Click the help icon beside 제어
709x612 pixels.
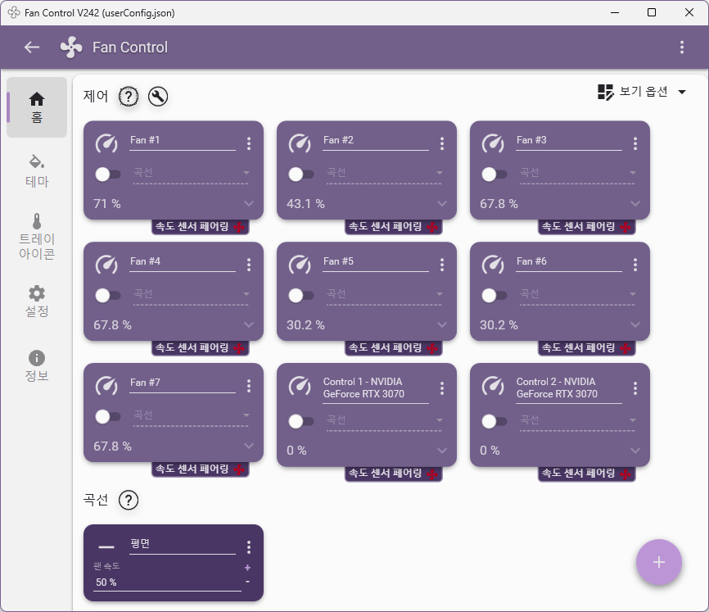129,97
